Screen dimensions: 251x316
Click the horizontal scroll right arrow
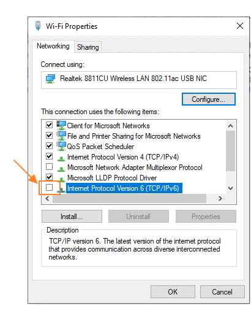pos(220,198)
